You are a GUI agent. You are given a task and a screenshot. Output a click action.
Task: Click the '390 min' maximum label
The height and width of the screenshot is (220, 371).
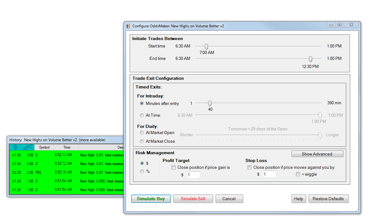334,103
